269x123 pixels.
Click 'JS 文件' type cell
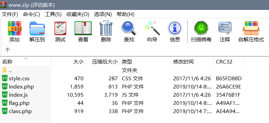coord(130,95)
